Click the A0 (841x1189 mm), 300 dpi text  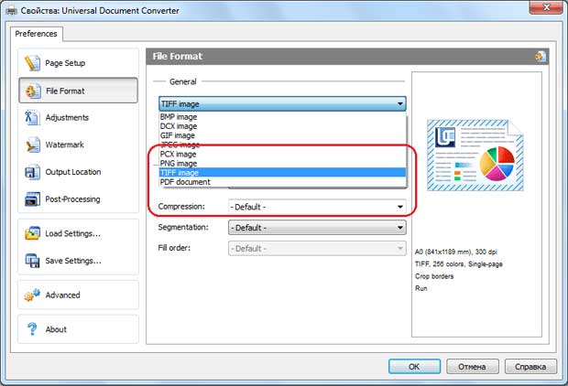click(x=455, y=252)
